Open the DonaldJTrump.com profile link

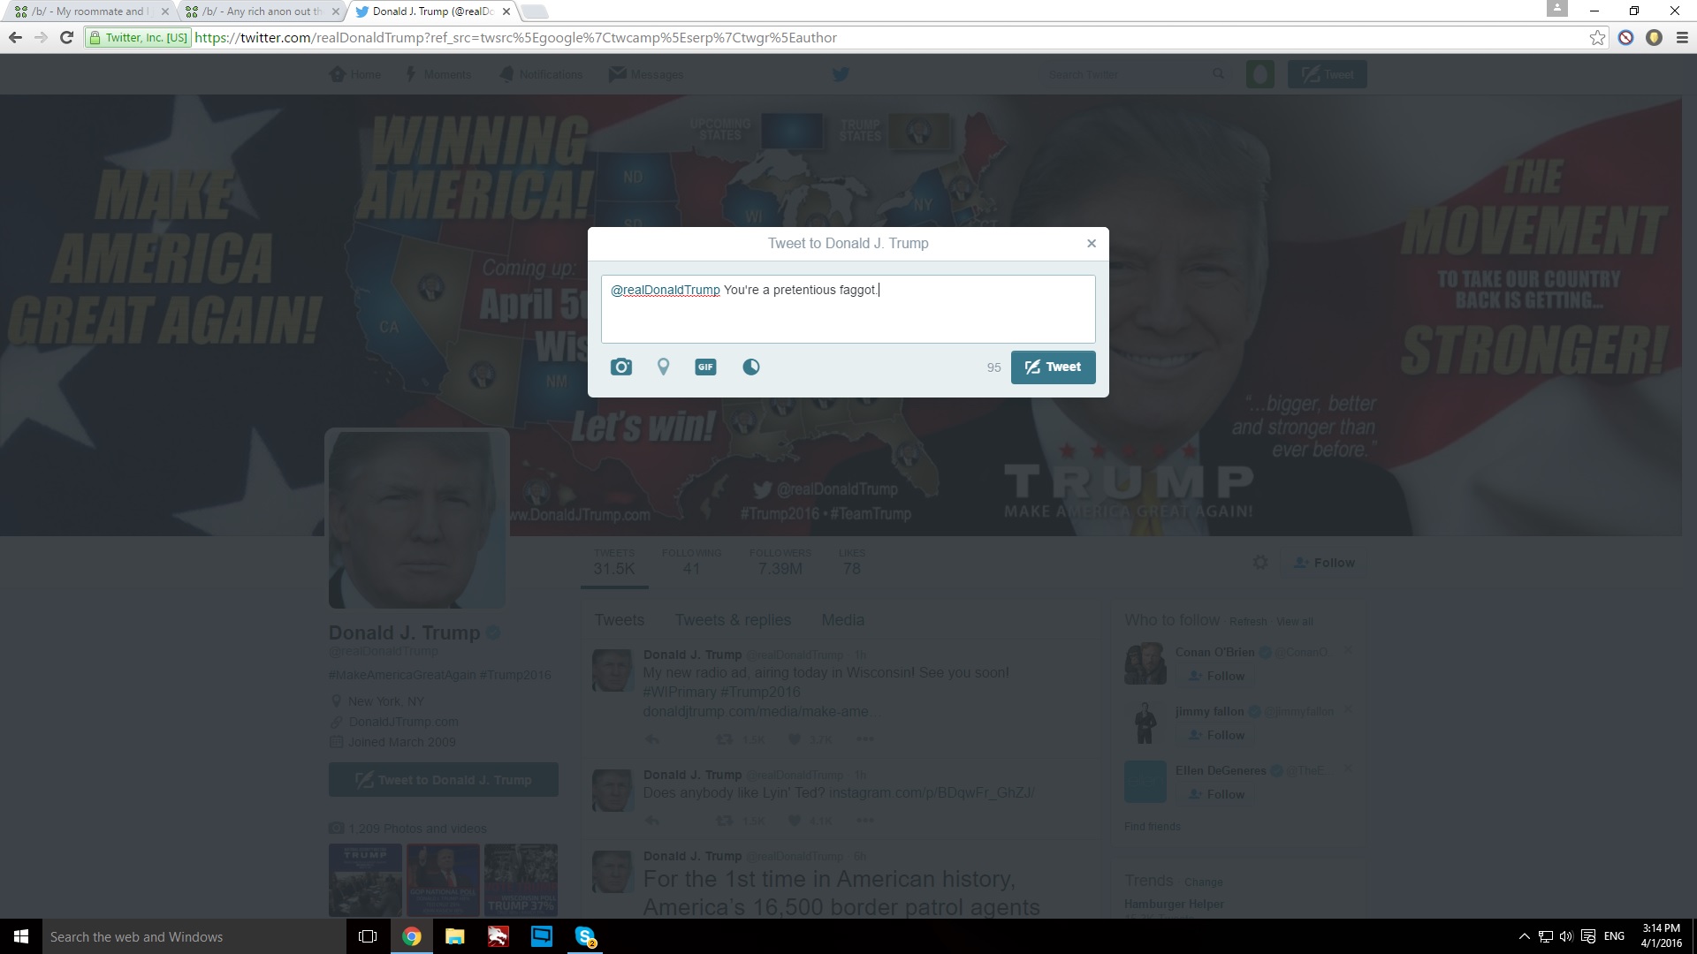pos(403,722)
